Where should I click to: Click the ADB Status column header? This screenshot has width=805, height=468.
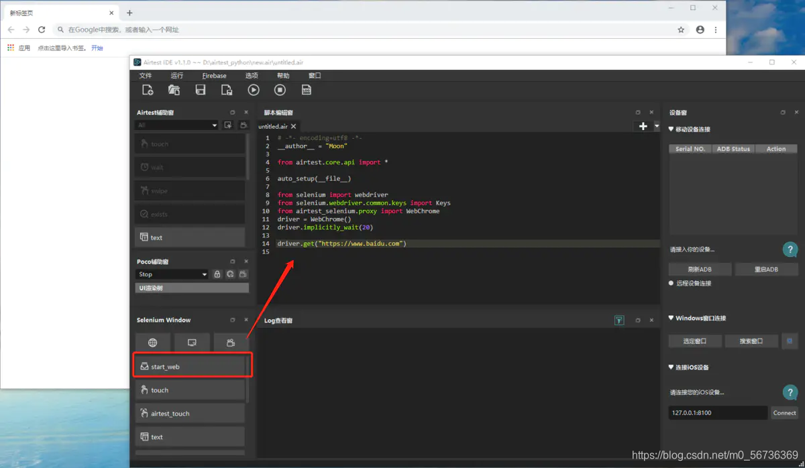coord(733,149)
